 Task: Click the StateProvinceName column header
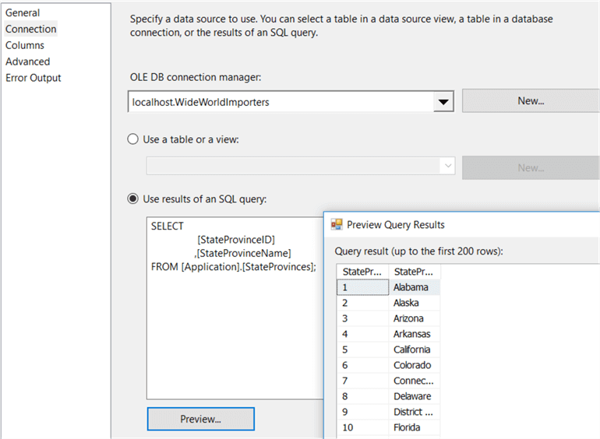415,272
